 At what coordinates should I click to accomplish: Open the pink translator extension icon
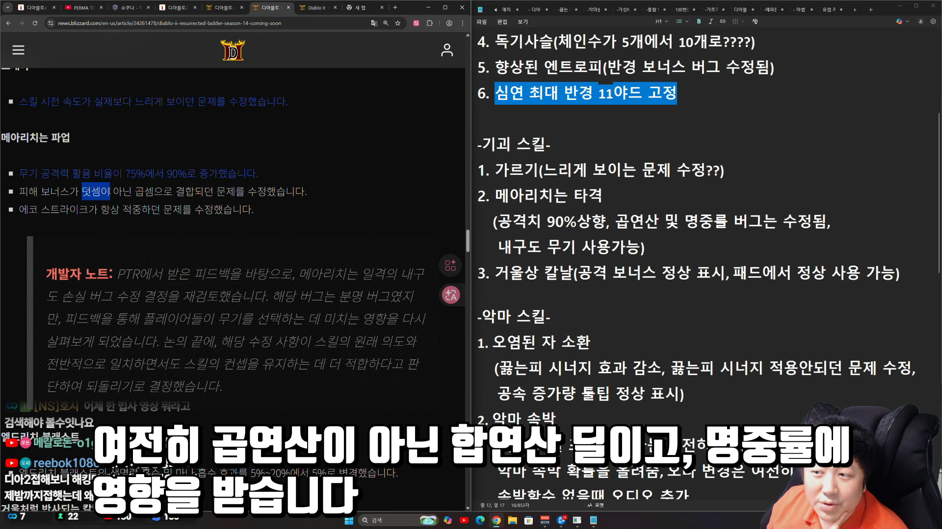(416, 23)
